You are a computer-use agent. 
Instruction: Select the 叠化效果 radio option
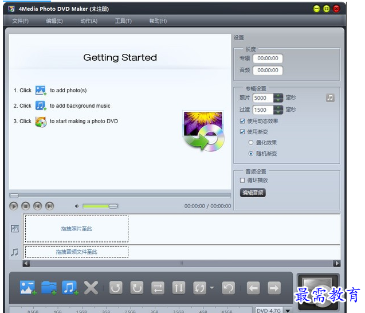(251, 143)
